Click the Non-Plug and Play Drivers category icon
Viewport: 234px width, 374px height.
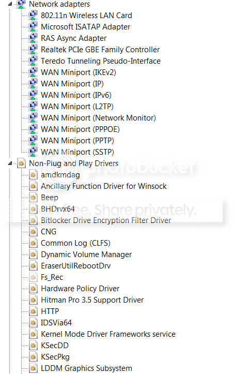point(21,163)
